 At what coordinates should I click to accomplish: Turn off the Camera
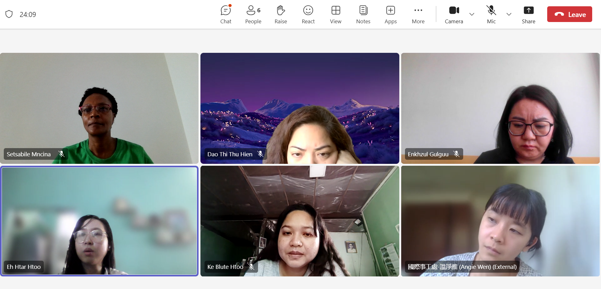coord(454,14)
